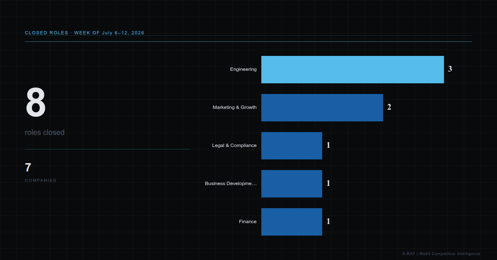Click the large 8 roles closed number
Image resolution: width=497 pixels, height=260 pixels.
pyautogui.click(x=36, y=103)
